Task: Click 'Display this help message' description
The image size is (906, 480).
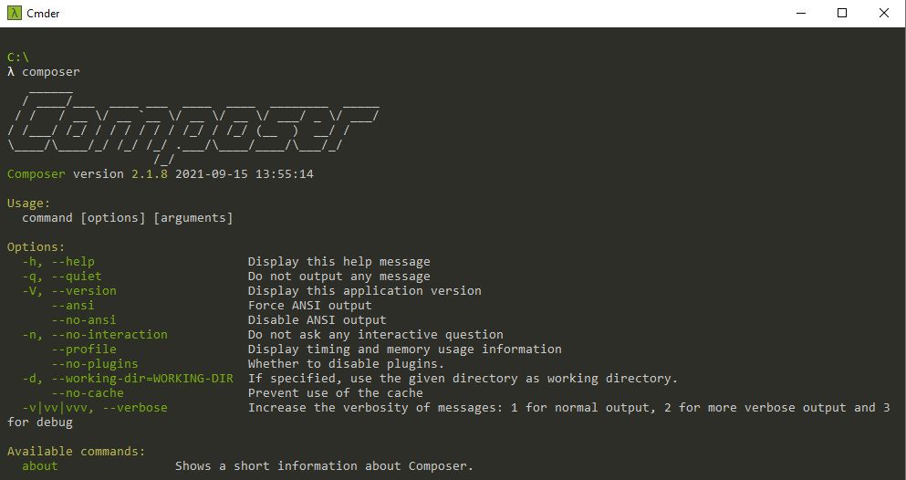Action: tap(339, 262)
